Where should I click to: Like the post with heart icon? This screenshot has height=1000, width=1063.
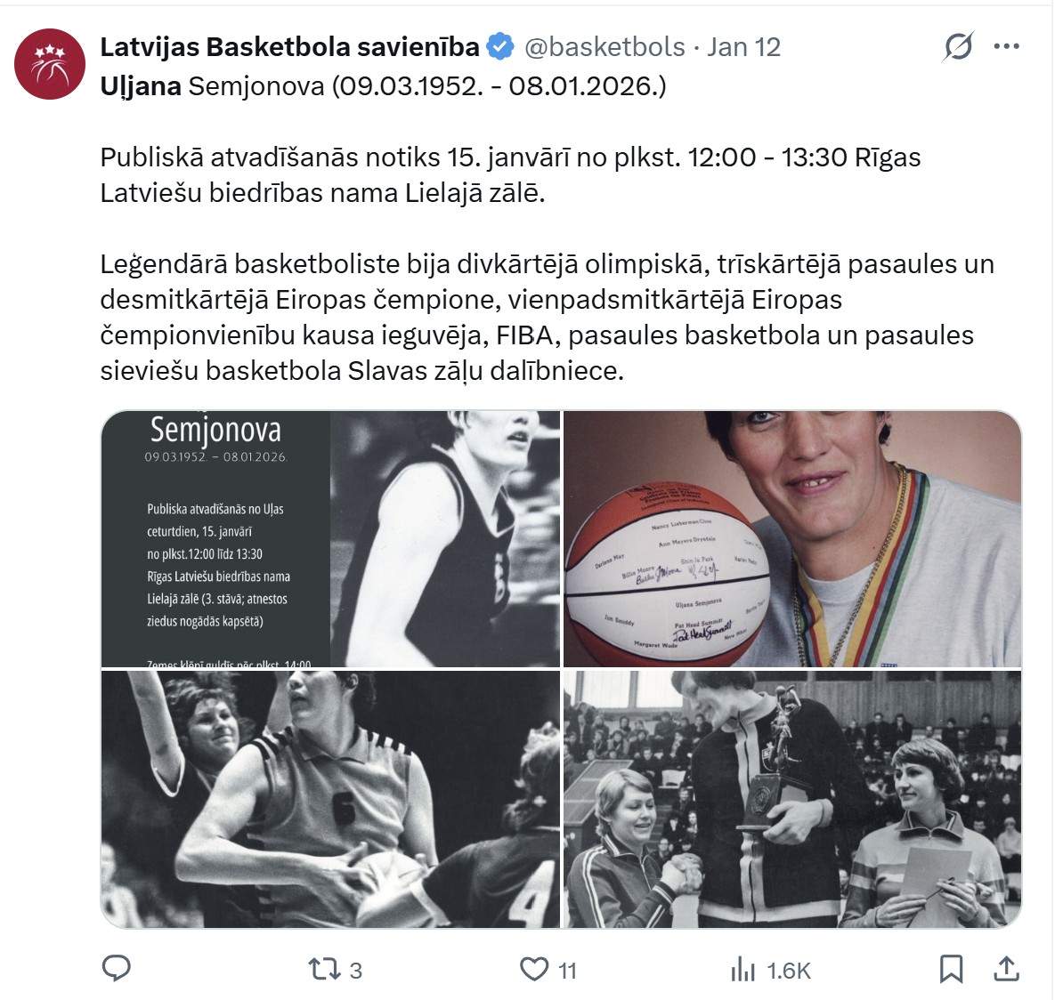click(x=534, y=969)
